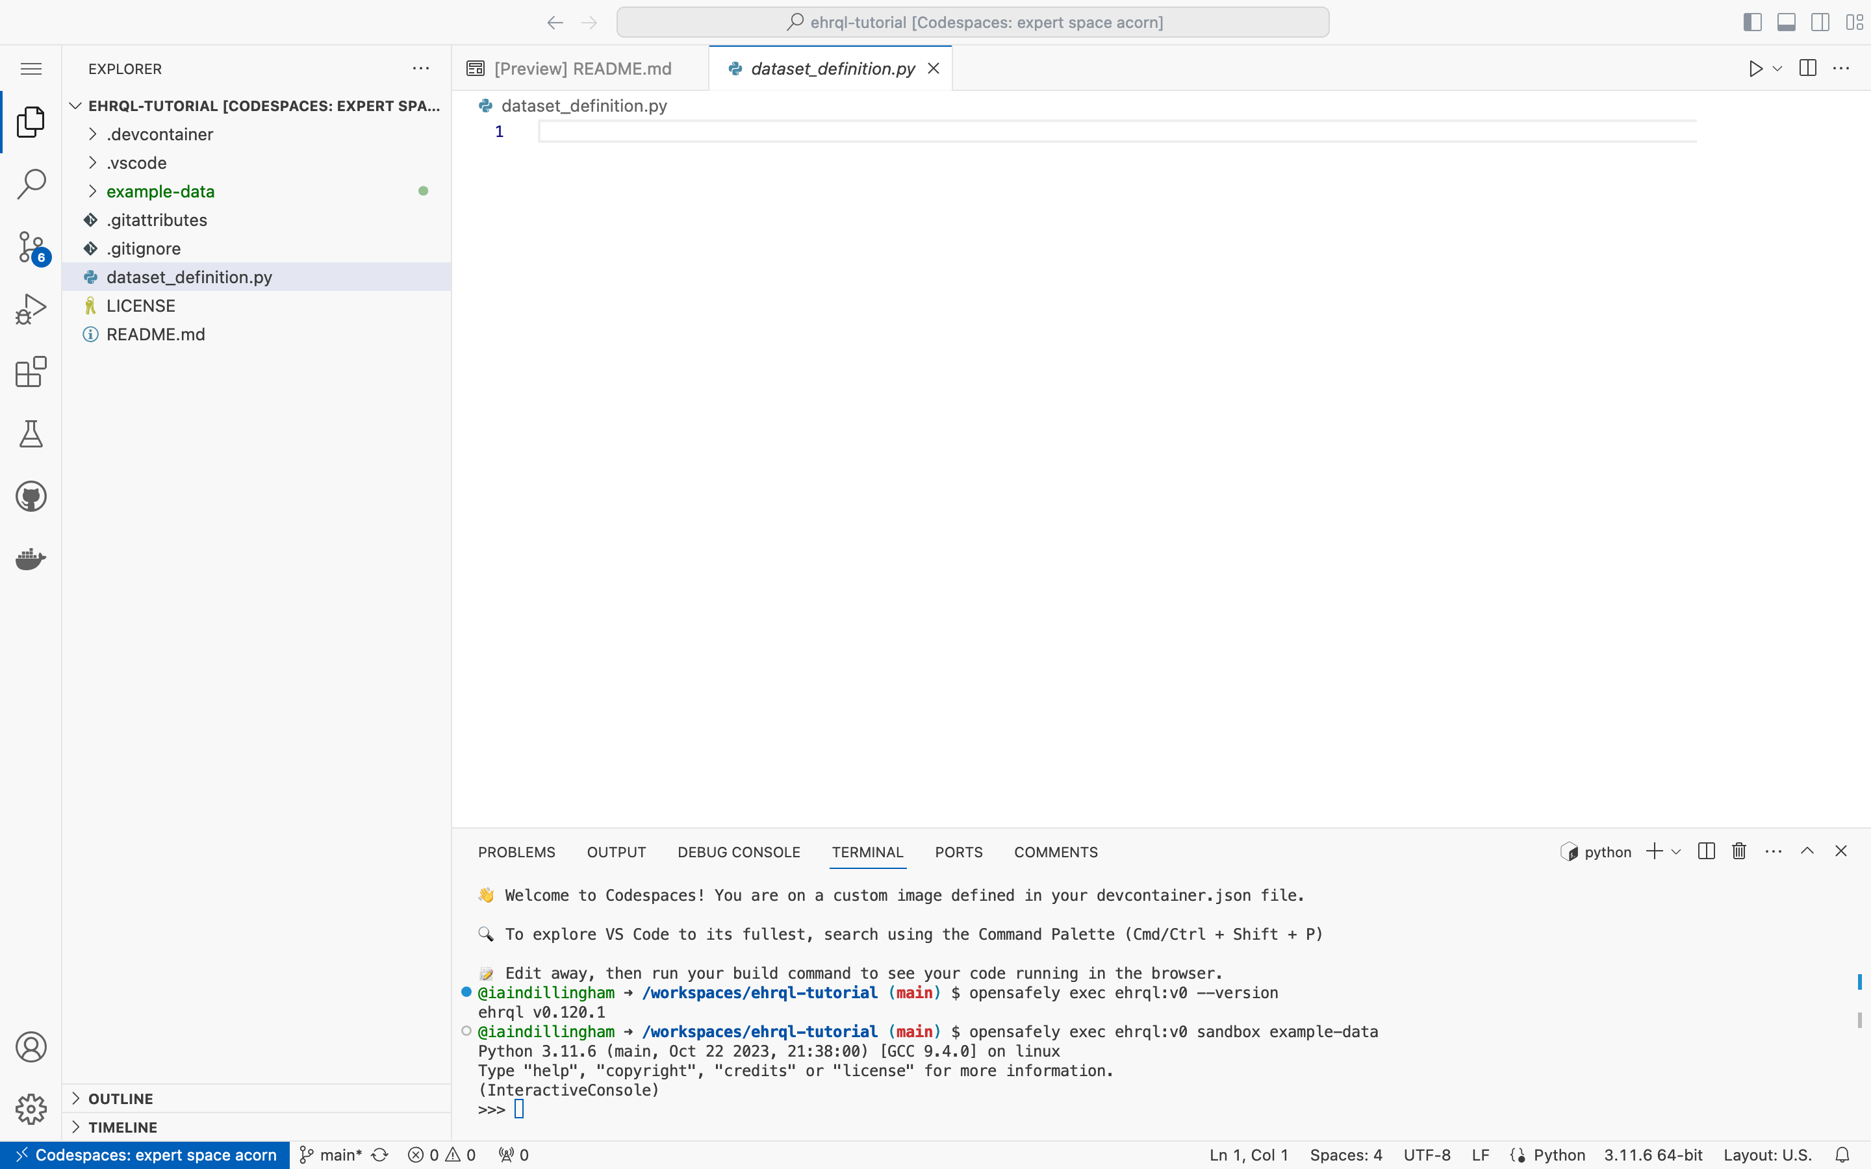Open the Docker extension view
Image resolution: width=1871 pixels, height=1169 pixels.
[x=31, y=559]
